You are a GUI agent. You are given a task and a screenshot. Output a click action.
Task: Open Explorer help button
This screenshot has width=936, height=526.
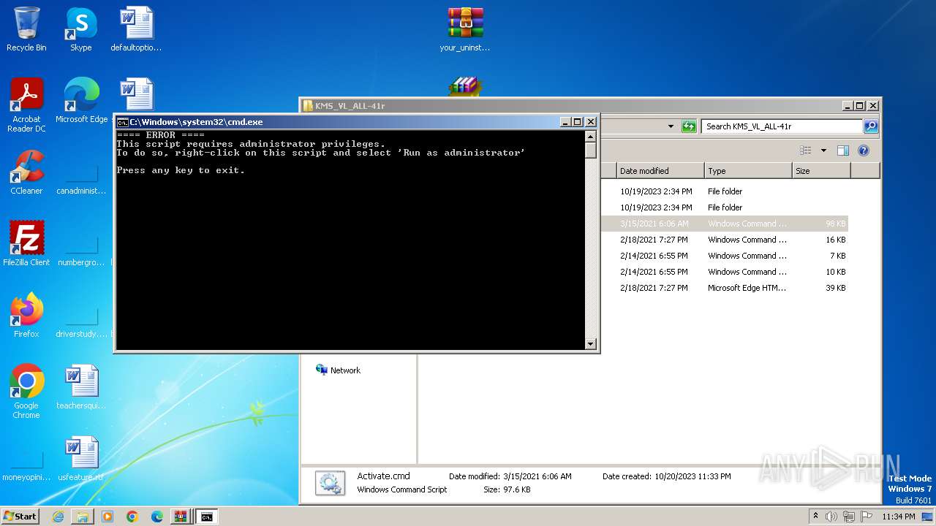[x=864, y=150]
